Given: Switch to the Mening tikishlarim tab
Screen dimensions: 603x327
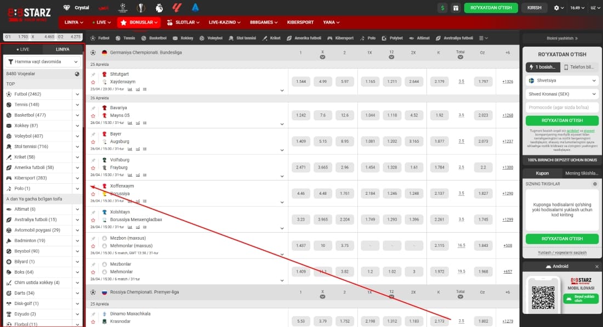Looking at the screenshot, I should [x=581, y=173].
